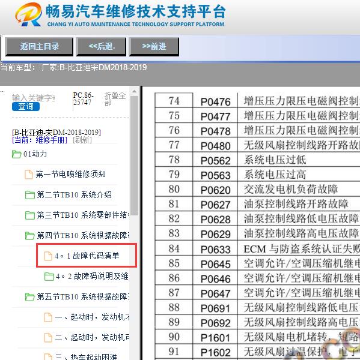Open 第三节TB10 系统零部件 section

(x=83, y=215)
